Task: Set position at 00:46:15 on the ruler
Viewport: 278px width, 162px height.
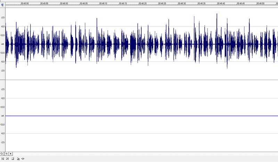Action: click(x=123, y=3)
